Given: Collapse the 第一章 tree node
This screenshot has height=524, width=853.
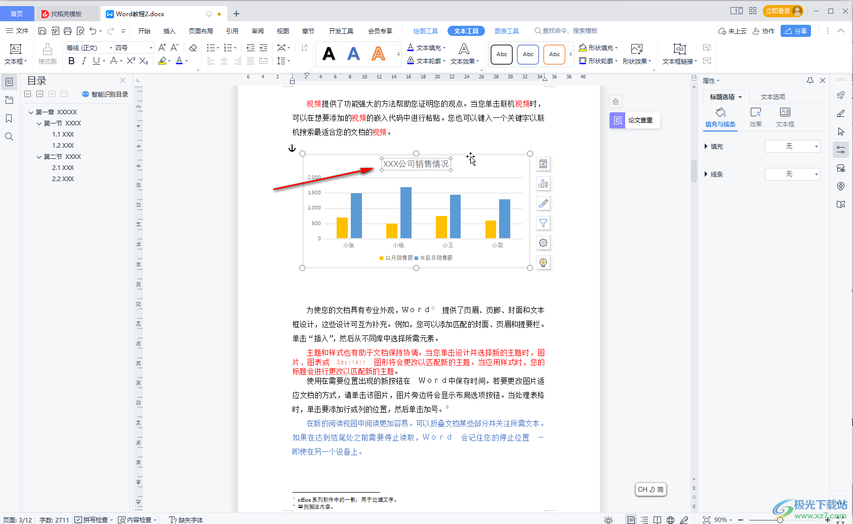Looking at the screenshot, I should tap(31, 112).
